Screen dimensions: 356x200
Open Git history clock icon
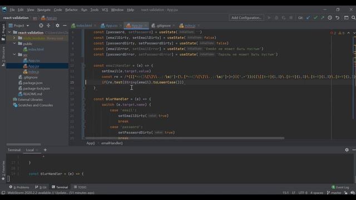(330, 18)
